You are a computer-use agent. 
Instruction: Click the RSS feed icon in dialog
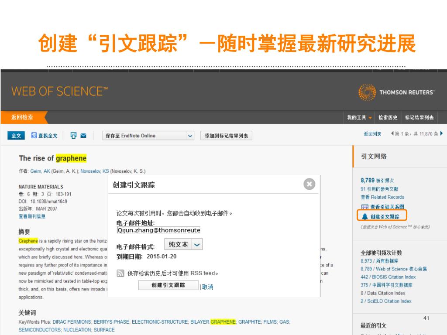120,273
